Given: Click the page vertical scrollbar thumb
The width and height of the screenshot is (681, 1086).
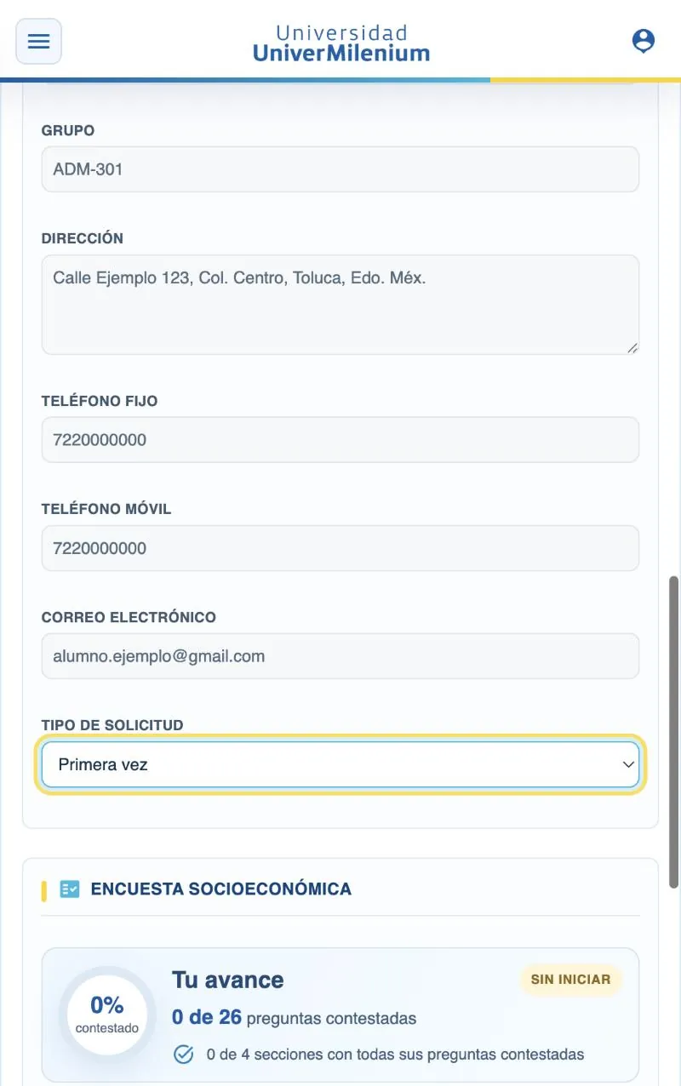Looking at the screenshot, I should 674,732.
